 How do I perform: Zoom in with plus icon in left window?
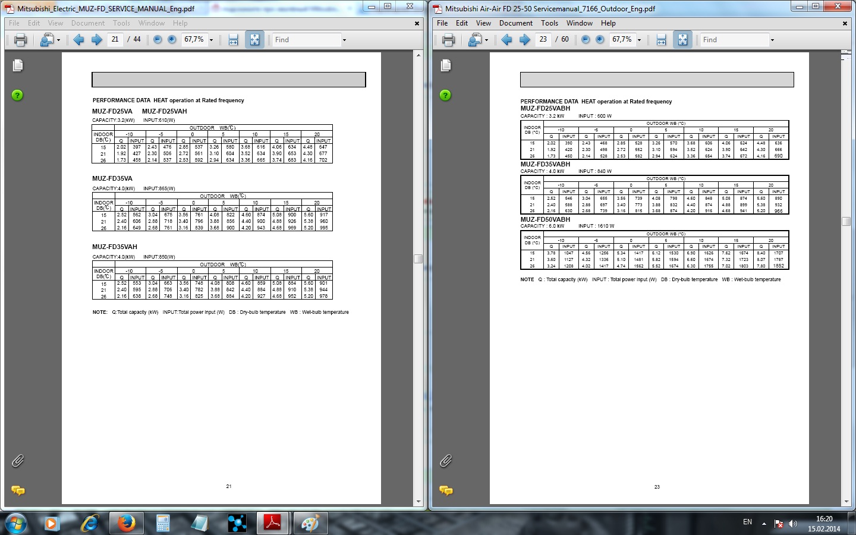pos(172,40)
